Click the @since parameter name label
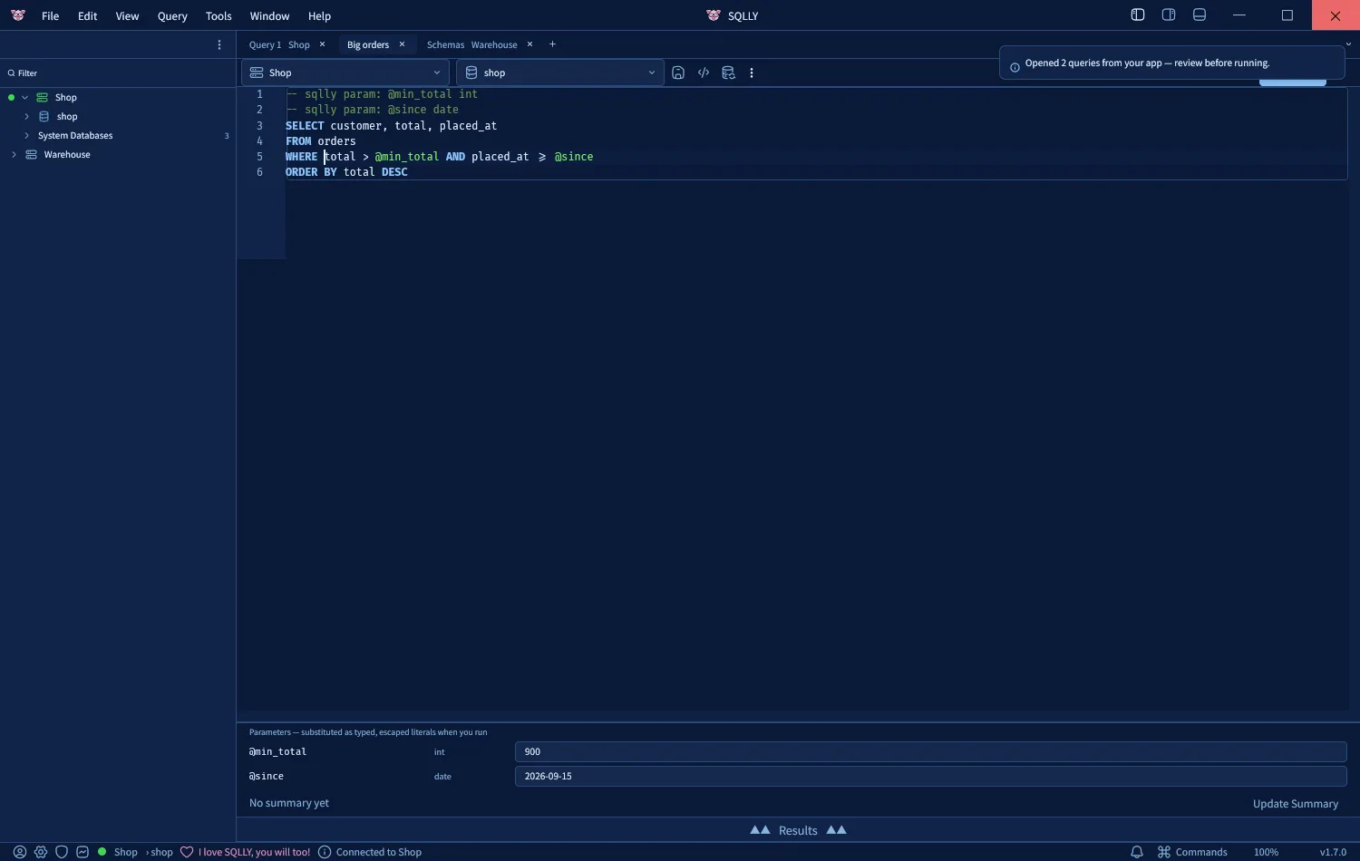 (x=267, y=776)
